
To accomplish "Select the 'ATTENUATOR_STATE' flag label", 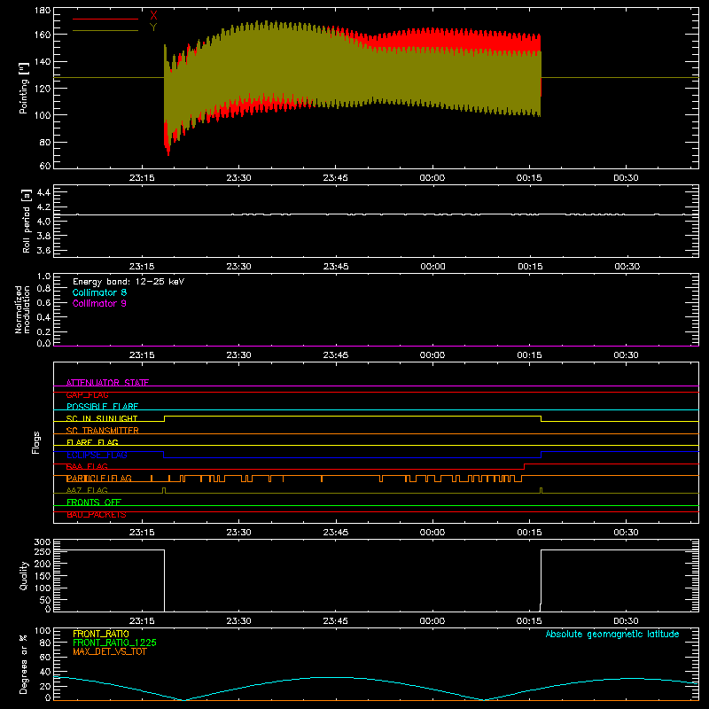I will point(107,383).
